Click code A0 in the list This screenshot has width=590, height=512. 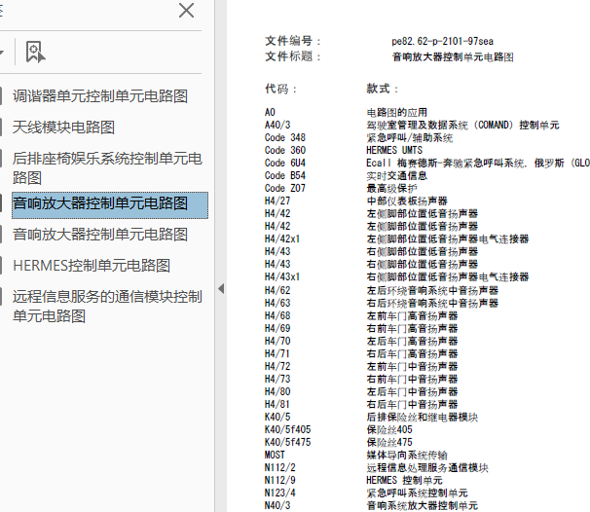(270, 112)
